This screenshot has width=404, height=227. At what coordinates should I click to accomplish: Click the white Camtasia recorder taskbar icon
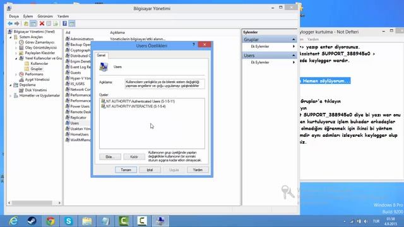[142, 221]
